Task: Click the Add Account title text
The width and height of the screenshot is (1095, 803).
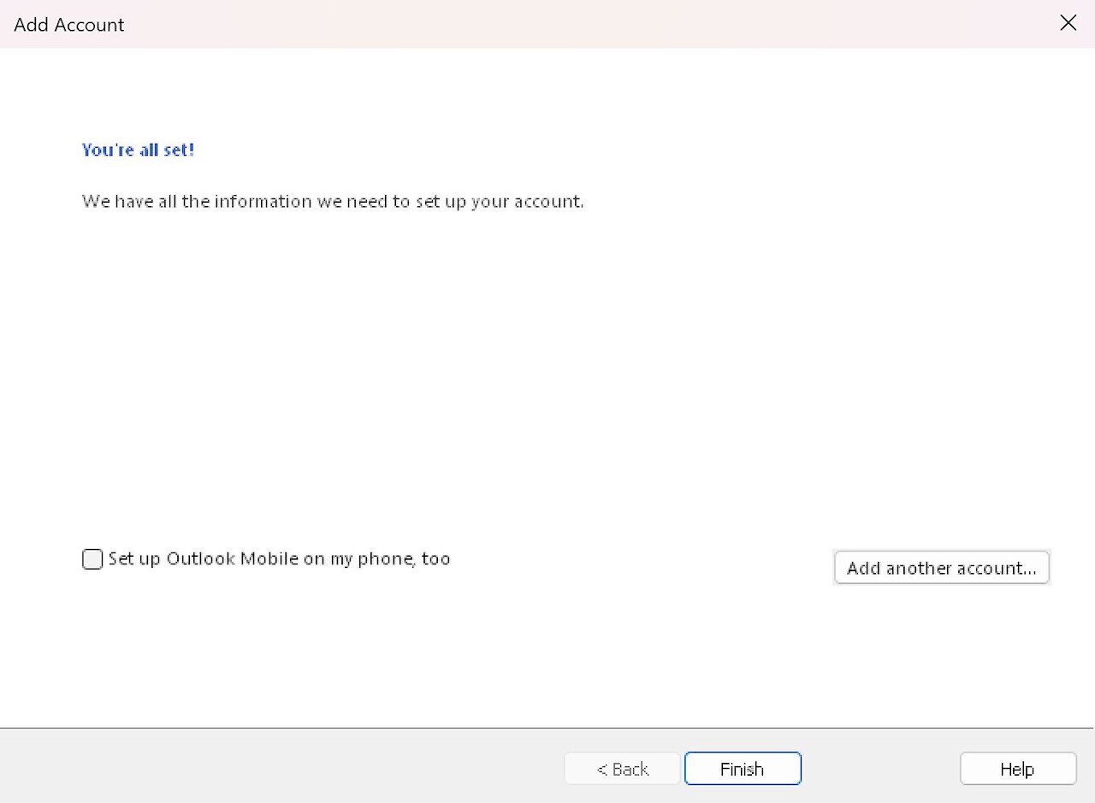Action: (68, 24)
